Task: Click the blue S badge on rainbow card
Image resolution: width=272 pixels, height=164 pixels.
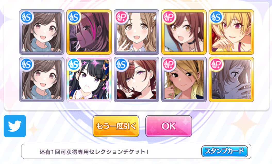Action: 74,65
